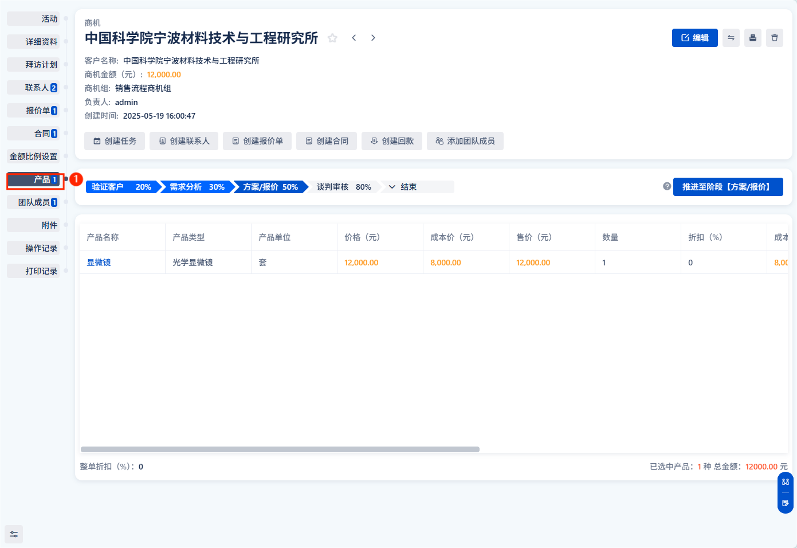Click the horizontal table scrollbar

[280, 449]
